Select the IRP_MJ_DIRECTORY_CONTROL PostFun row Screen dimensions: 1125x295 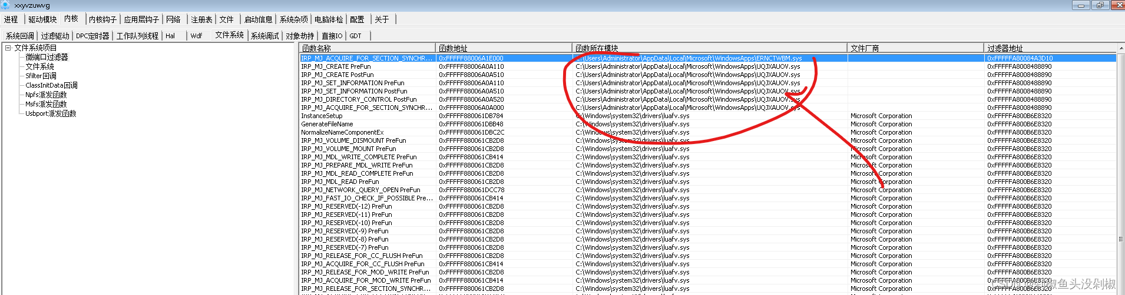708,99
